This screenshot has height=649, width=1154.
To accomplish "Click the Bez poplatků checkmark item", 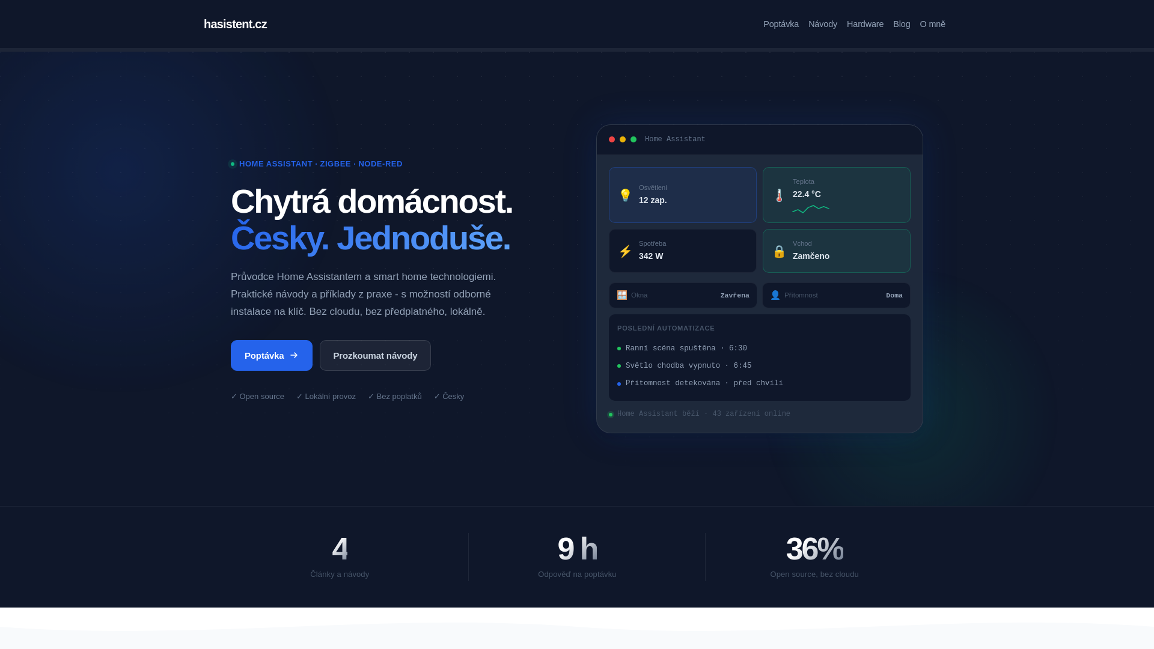I will [395, 397].
